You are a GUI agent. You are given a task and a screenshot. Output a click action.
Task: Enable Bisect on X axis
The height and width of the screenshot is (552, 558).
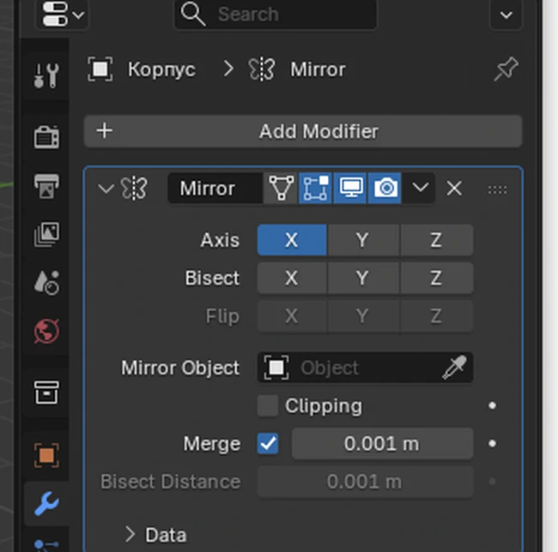click(x=292, y=278)
